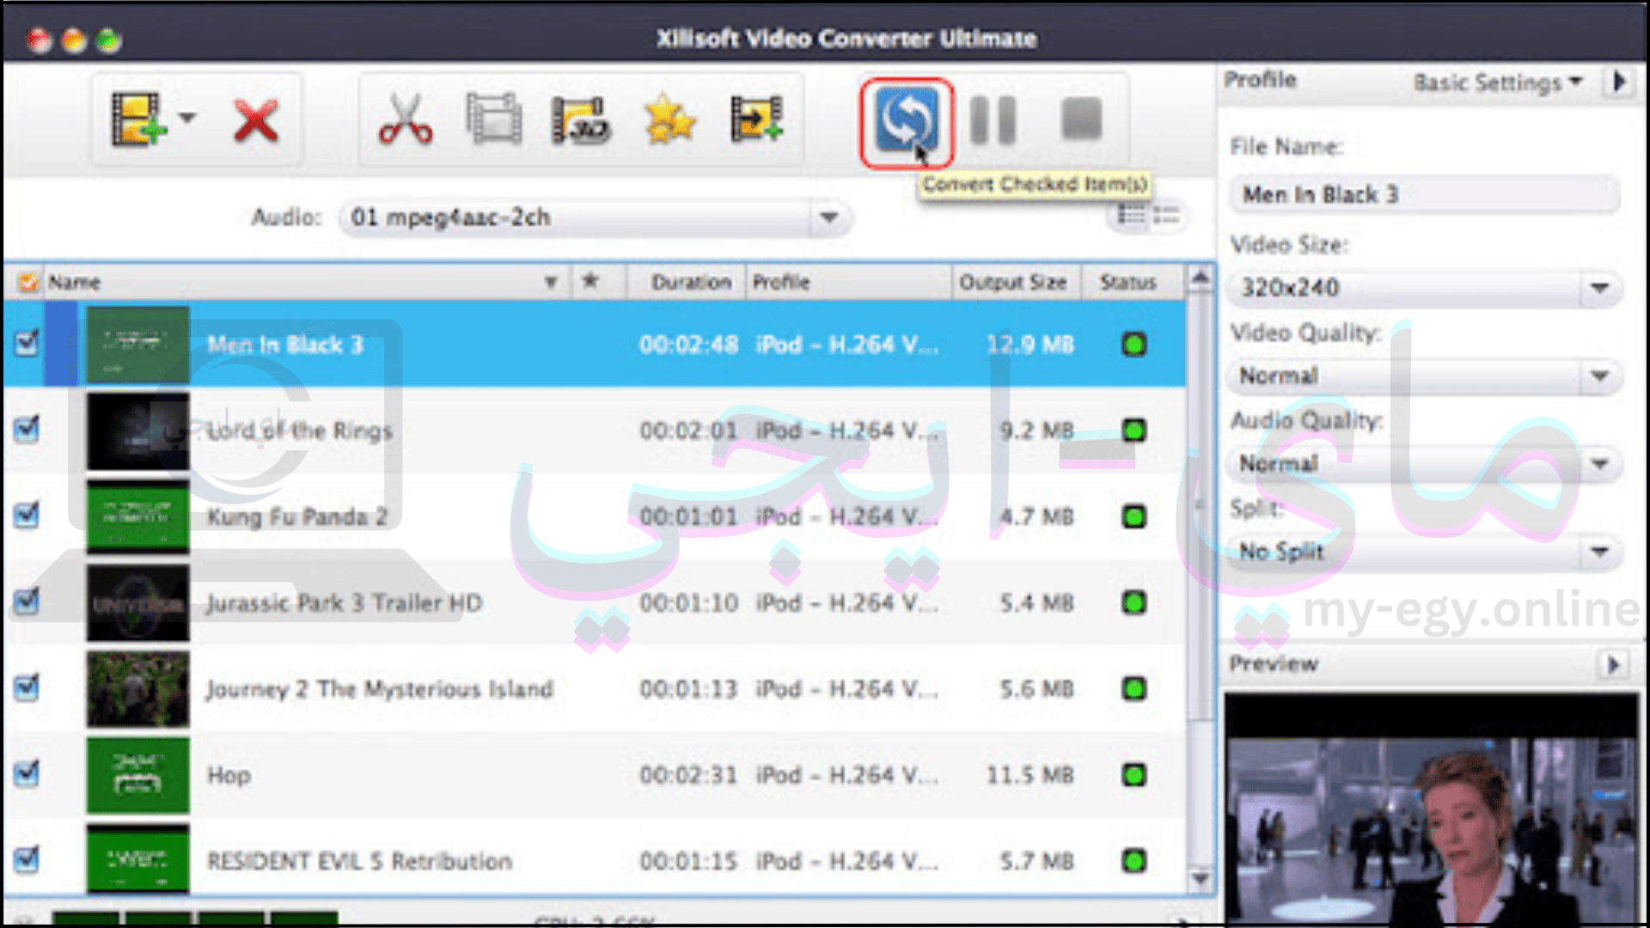Open the Split No Split dropdown

click(x=1425, y=551)
